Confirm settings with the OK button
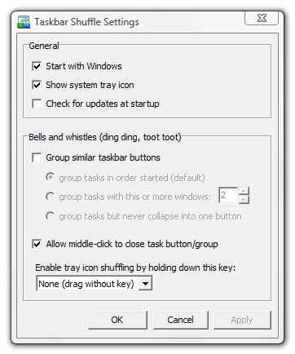295x354 pixels. point(117,320)
